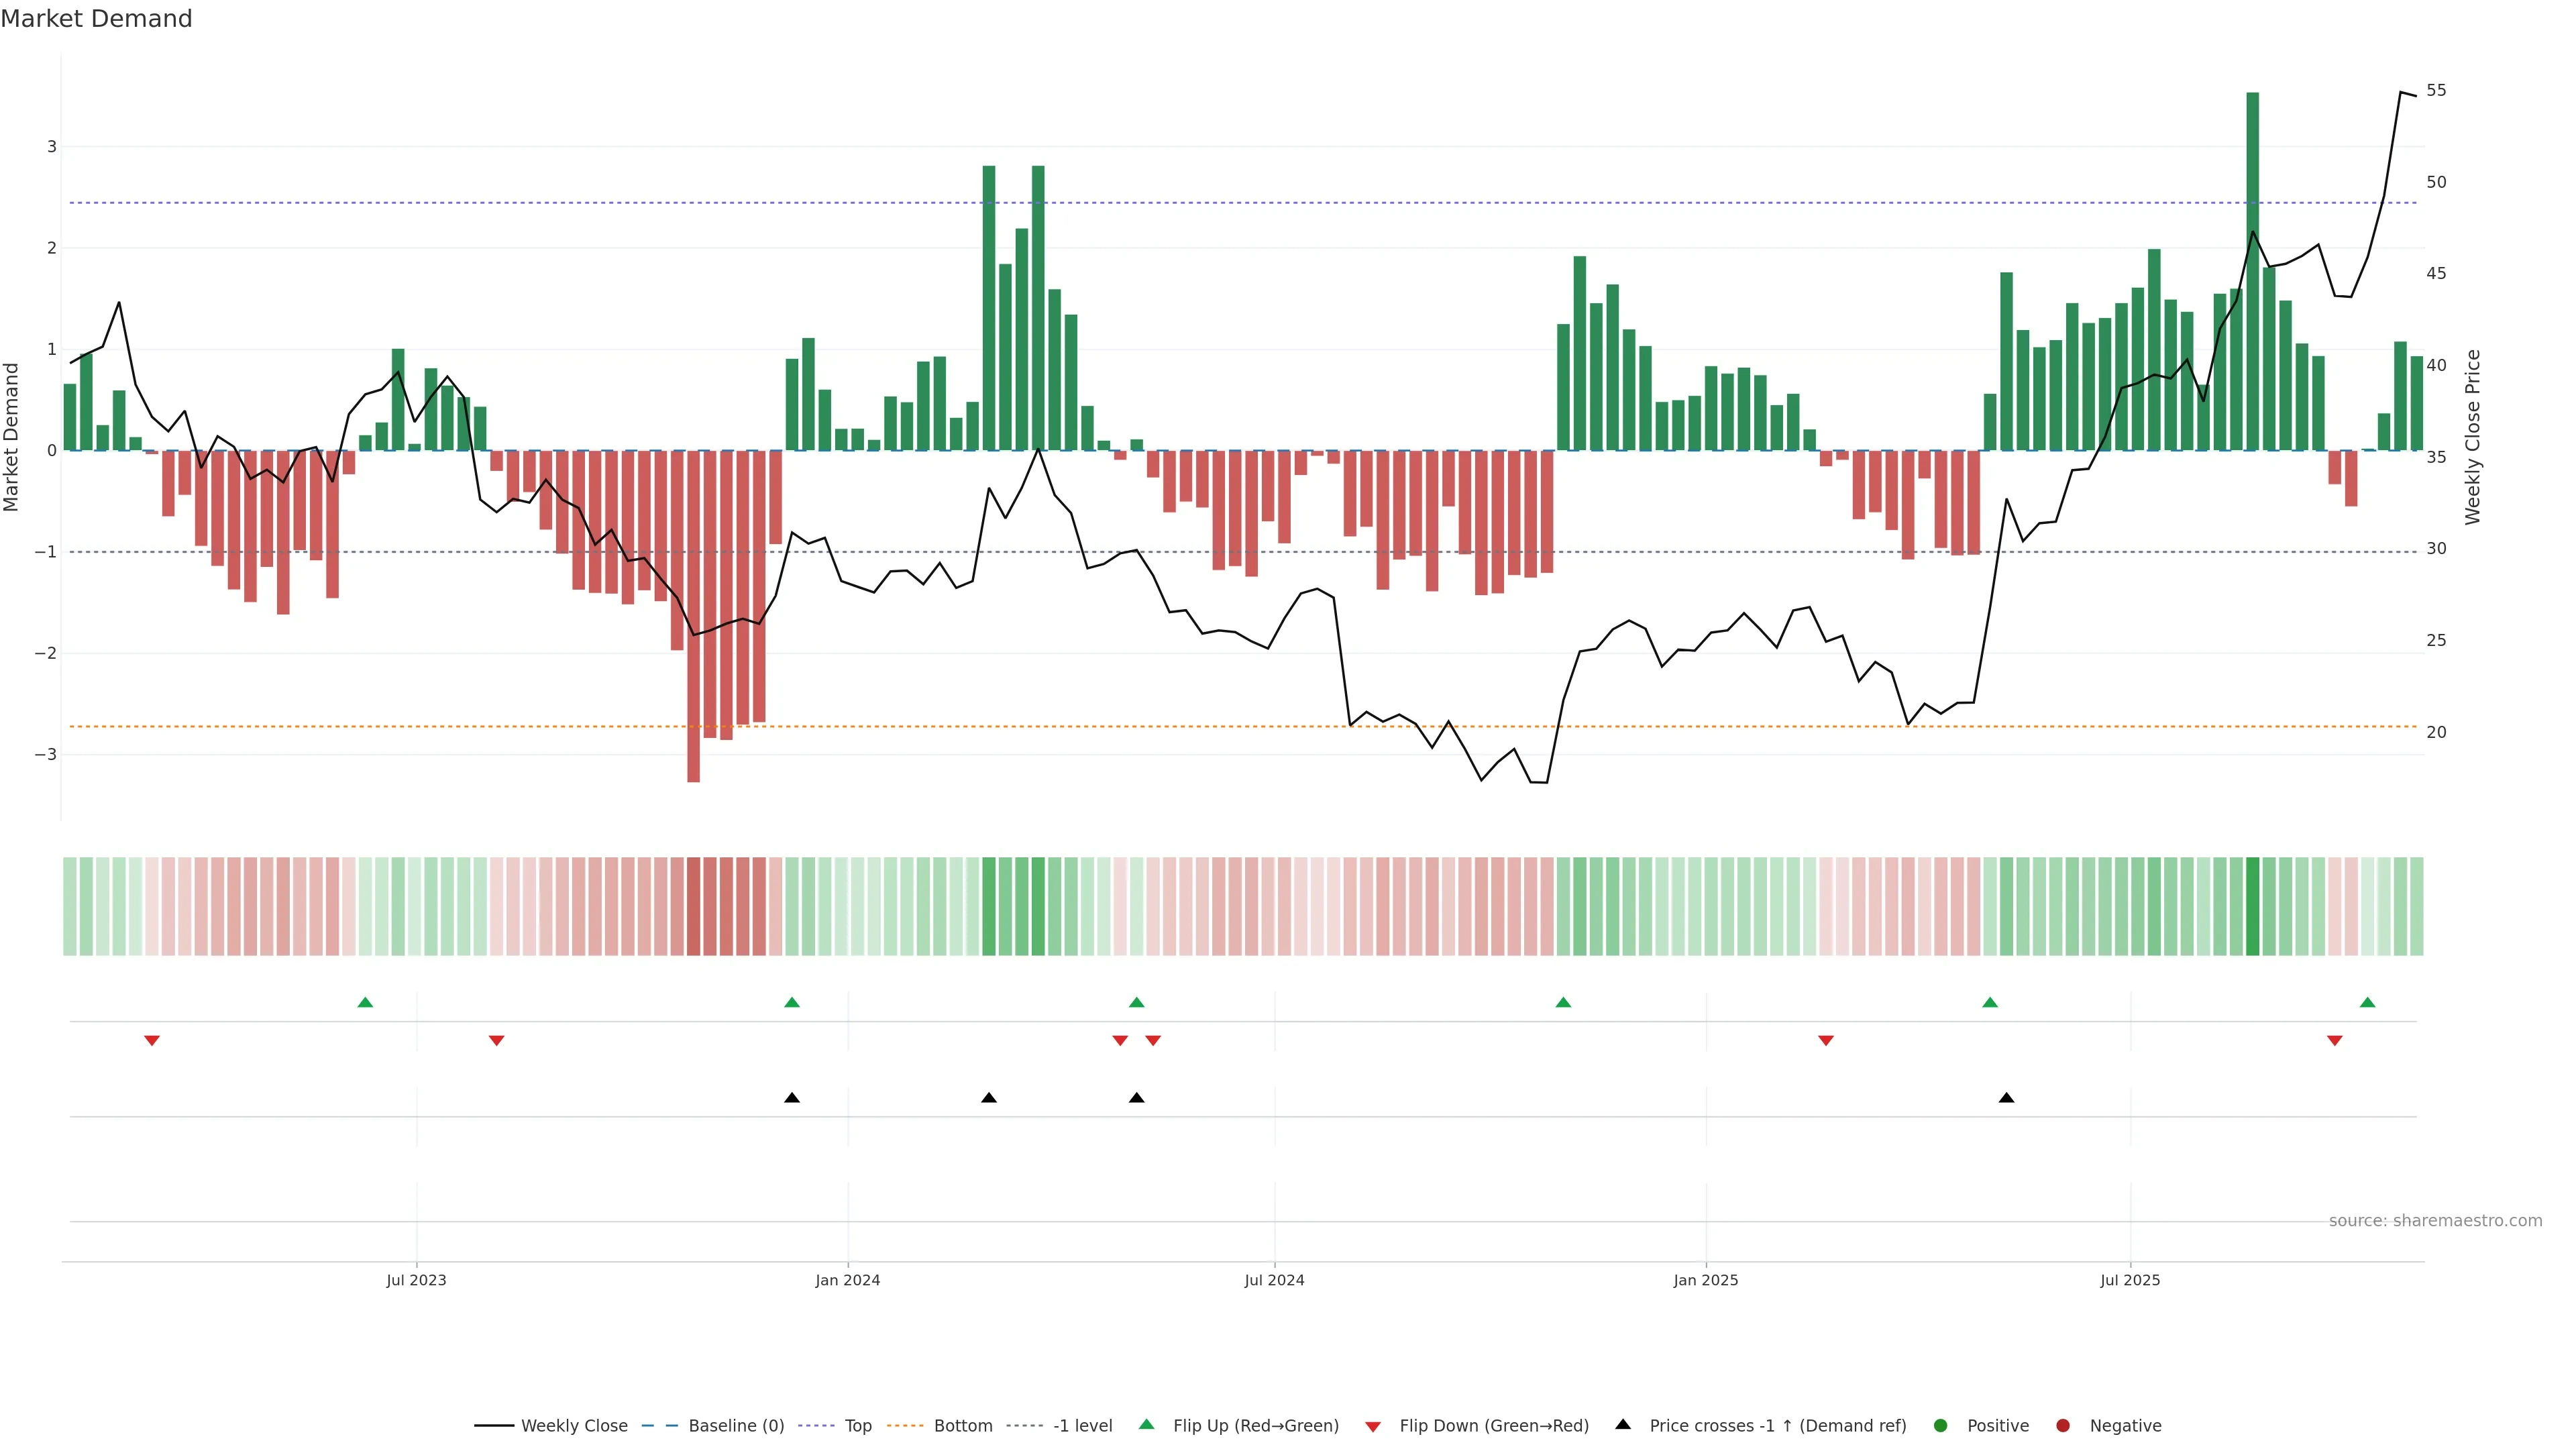2576x1449 pixels.
Task: Click the rightmost red Flip Down triangle marker
Action: [2335, 1041]
